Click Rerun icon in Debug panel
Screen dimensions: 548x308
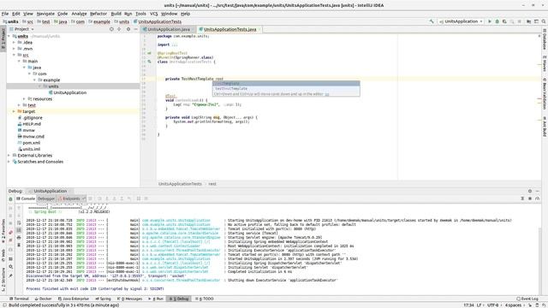point(10,199)
